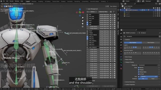Expand the Custom Properties panel
The height and width of the screenshot is (90, 161).
125,84
